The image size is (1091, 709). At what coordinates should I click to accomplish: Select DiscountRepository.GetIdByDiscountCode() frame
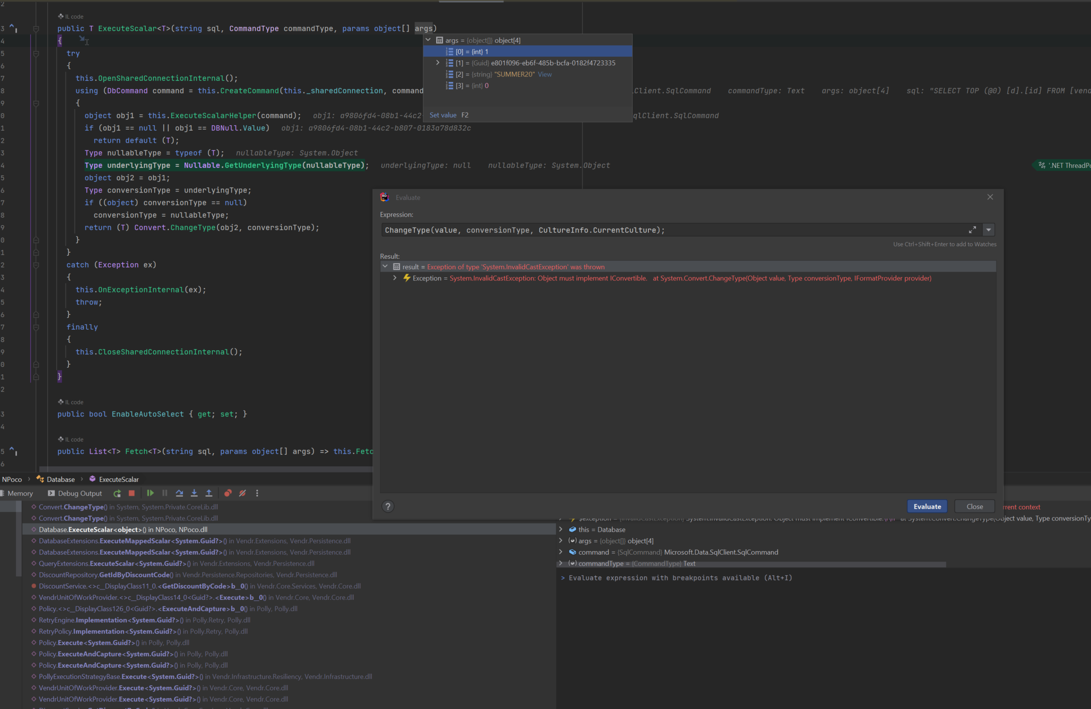(x=289, y=574)
